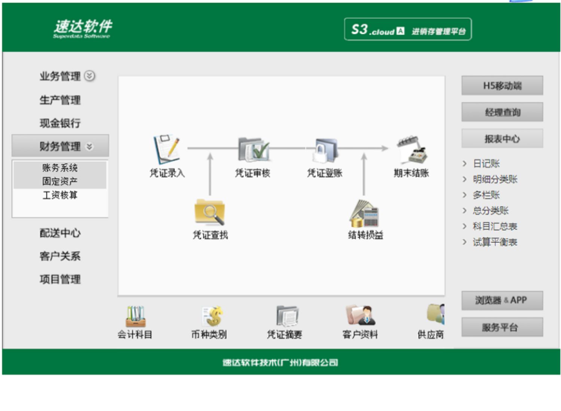Image resolution: width=561 pixels, height=411 pixels.
Task: Select the 现金银行 menu
Action: click(60, 123)
